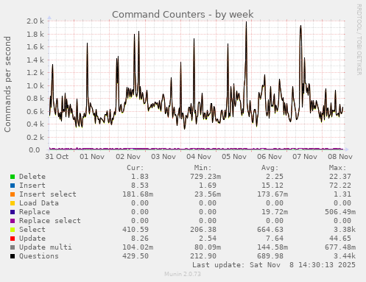Click the '1.2 k' y-axis label
The width and height of the screenshot is (366, 282).
[35, 73]
